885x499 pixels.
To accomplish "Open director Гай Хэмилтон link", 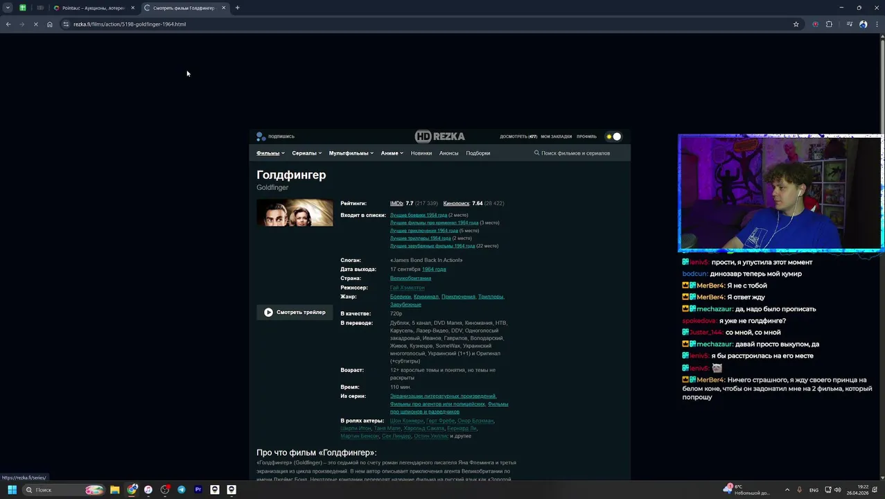I will click(408, 288).
